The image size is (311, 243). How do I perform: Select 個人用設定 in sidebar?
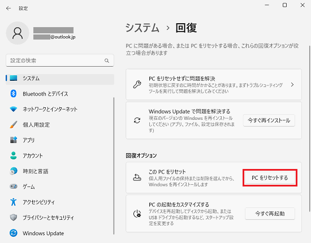(x=60, y=125)
